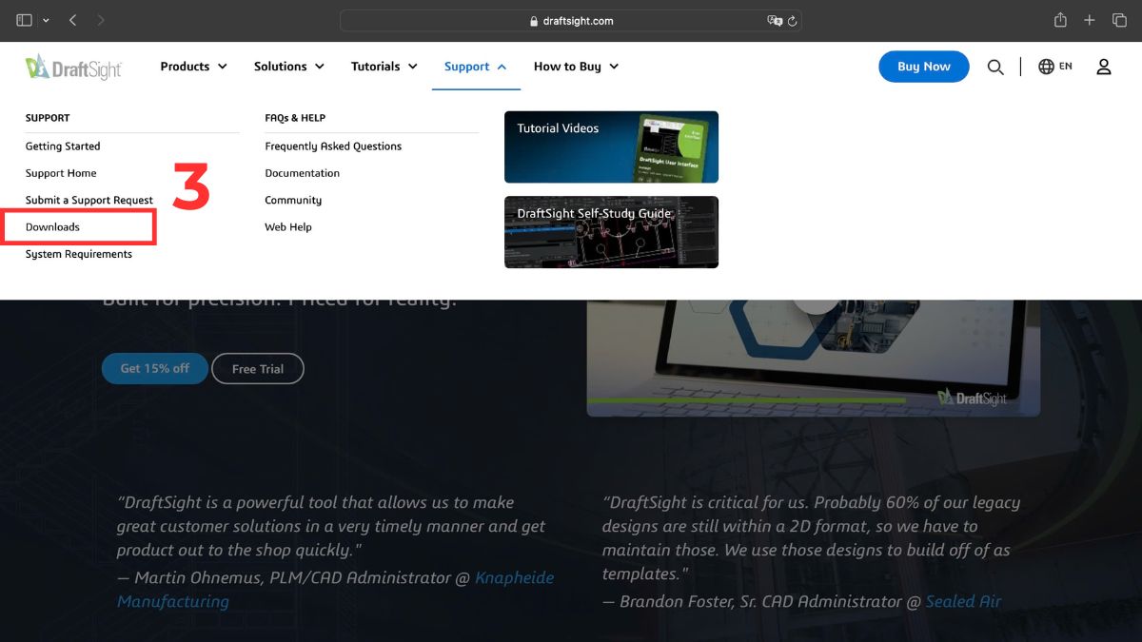This screenshot has height=642, width=1142.
Task: Expand the How to Buy menu
Action: pyautogui.click(x=577, y=67)
